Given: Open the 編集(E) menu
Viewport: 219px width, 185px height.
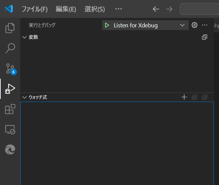Looking at the screenshot, I should point(66,9).
